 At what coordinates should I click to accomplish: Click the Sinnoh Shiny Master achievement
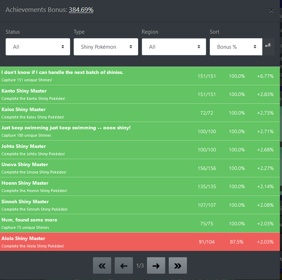click(x=25, y=202)
